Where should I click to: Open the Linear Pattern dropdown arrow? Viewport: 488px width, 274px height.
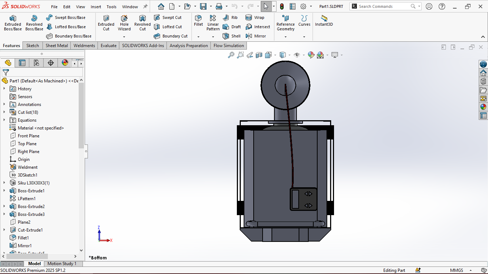click(213, 37)
